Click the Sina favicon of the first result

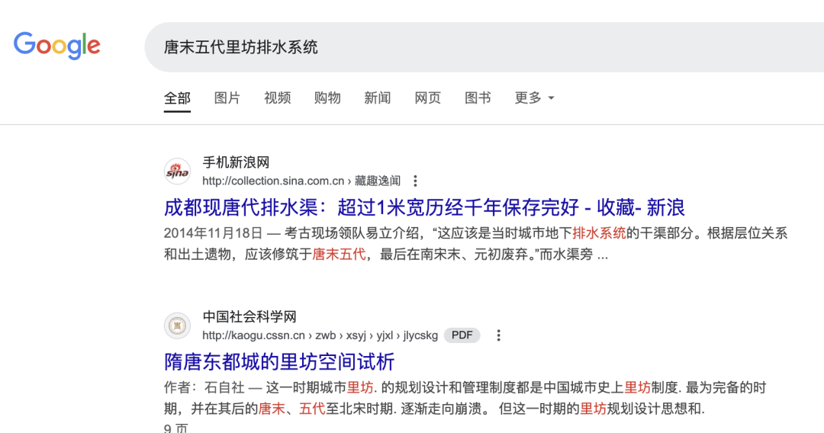(x=178, y=172)
